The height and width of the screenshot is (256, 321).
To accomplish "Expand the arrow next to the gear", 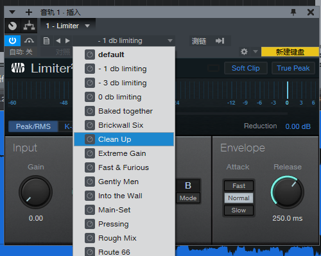I will coord(256,51).
